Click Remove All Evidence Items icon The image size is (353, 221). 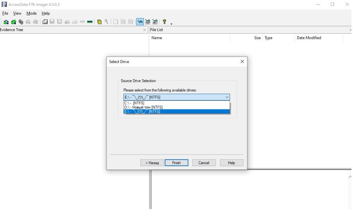(36, 22)
